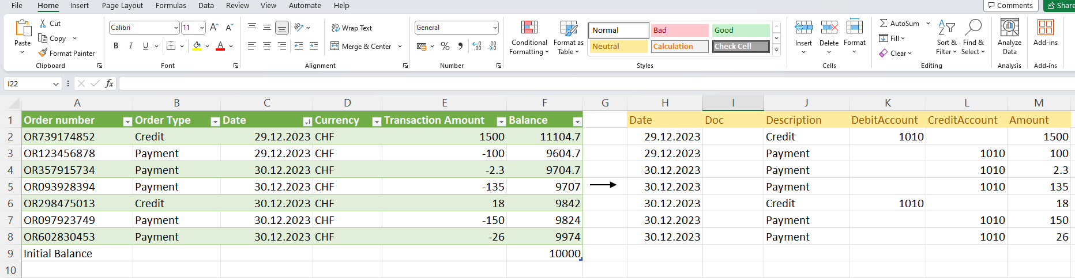Open the Comments pane button
This screenshot has height=278, width=1075.
point(1010,6)
